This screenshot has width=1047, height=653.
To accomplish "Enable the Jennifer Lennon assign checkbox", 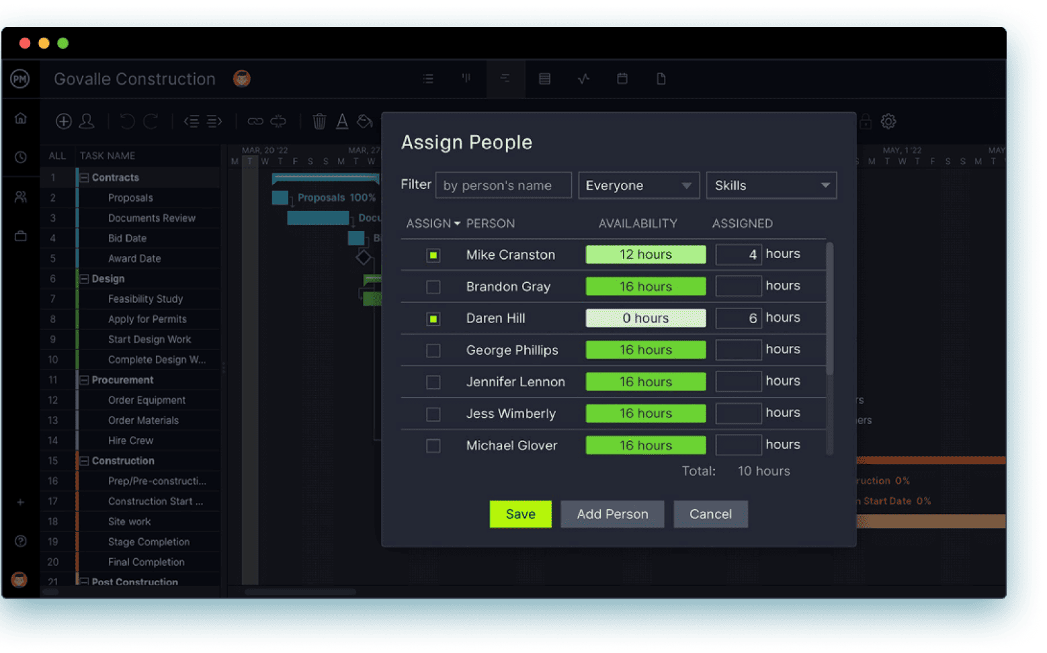I will pyautogui.click(x=433, y=382).
